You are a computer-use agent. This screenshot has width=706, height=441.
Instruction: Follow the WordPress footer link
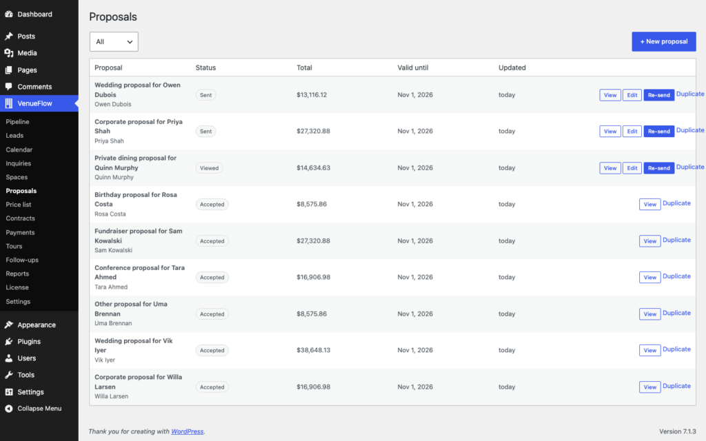188,431
